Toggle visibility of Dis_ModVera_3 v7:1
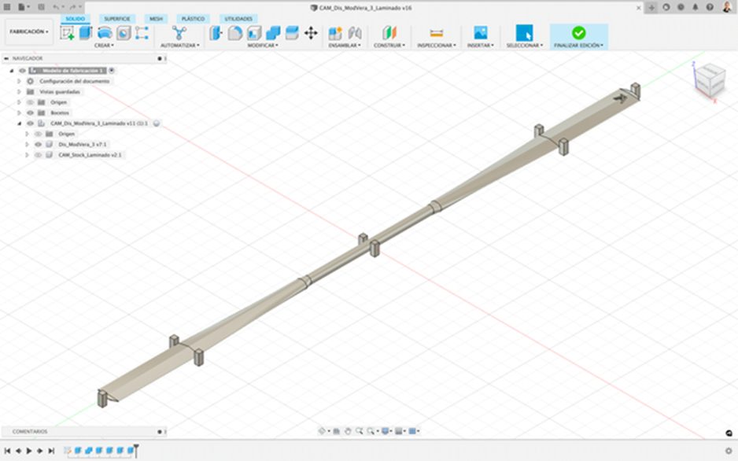This screenshot has height=461, width=738. point(38,145)
